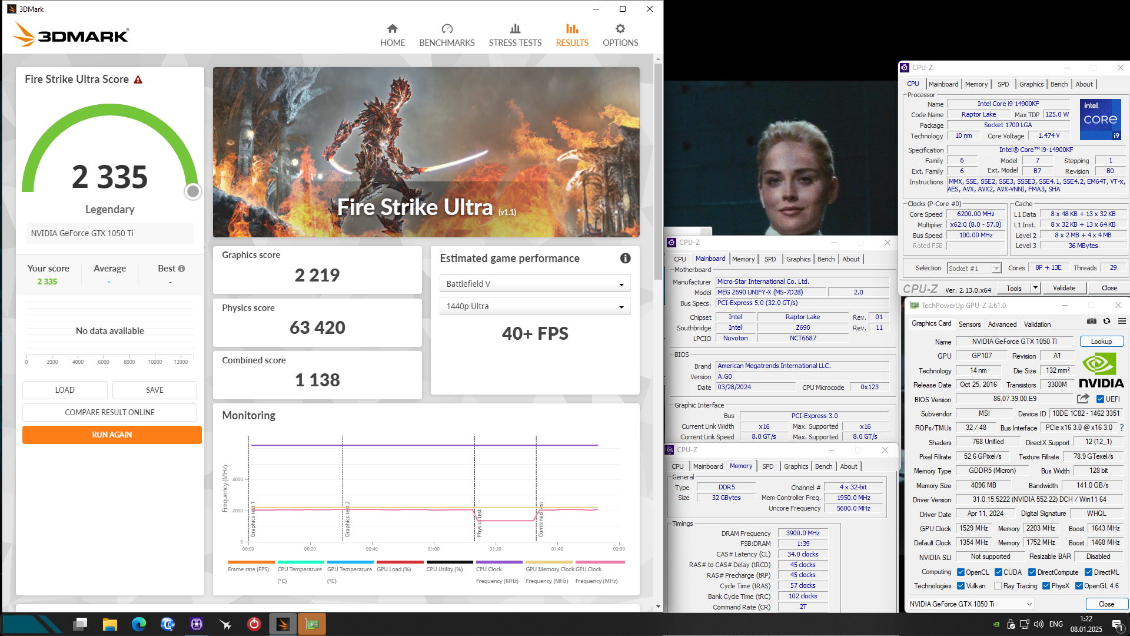Click the SAVE button in 3DMark

(155, 390)
